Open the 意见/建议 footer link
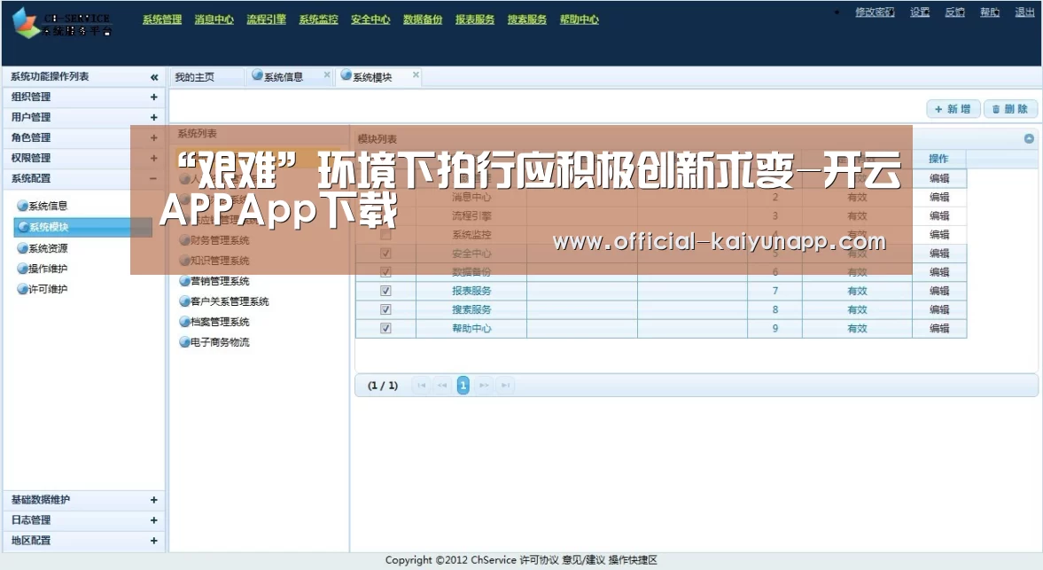1043x570 pixels. point(583,560)
